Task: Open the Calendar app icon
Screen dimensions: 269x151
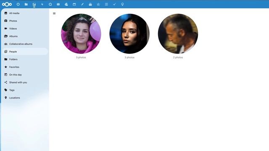Action: (74, 4)
